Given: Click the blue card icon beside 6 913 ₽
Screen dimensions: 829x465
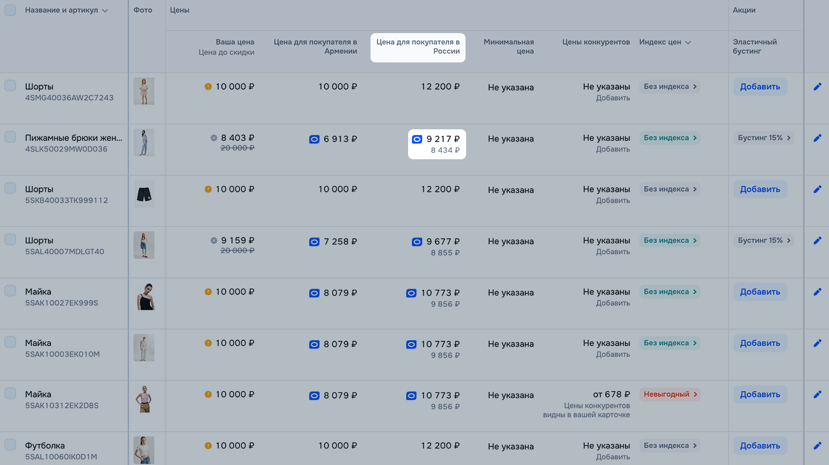Looking at the screenshot, I should coord(314,139).
